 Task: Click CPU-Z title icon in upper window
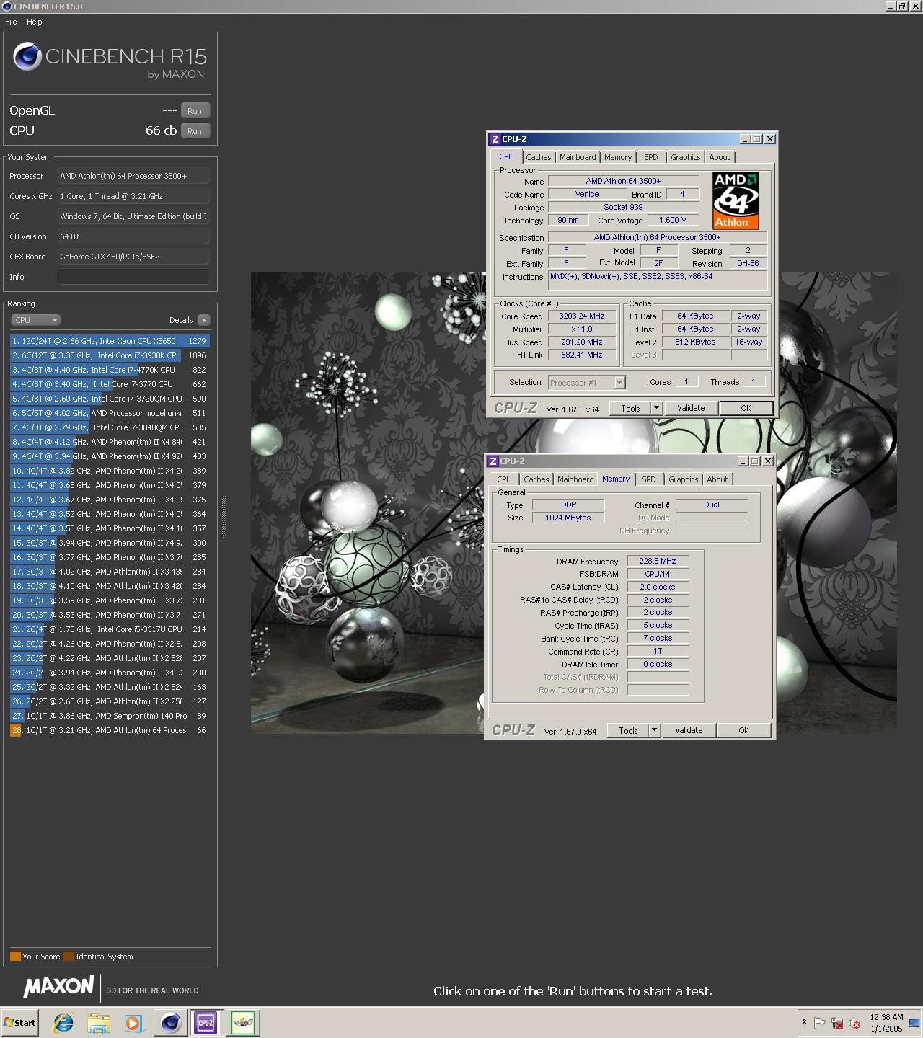[495, 139]
